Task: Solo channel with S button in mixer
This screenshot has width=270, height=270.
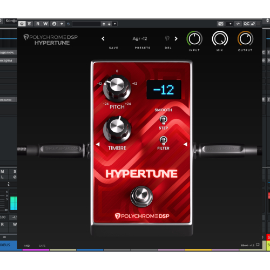Action: click(x=15, y=171)
